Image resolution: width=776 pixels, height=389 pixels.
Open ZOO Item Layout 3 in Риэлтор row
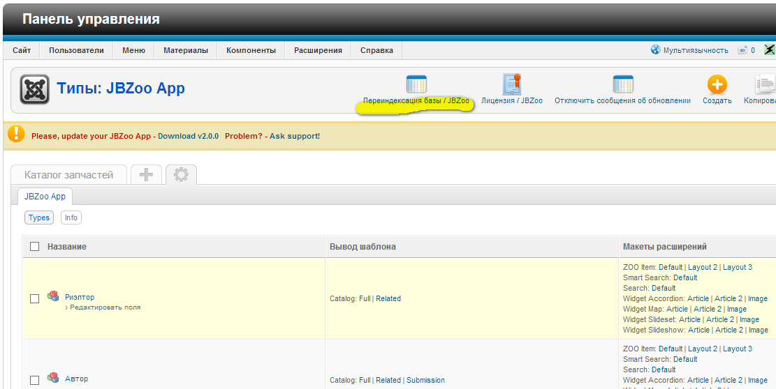[738, 267]
